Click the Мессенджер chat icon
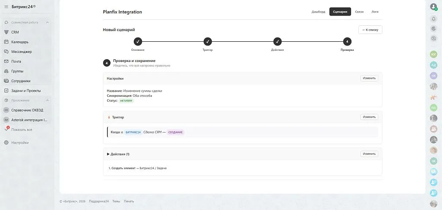The width and height of the screenshot is (442, 210). click(6, 52)
